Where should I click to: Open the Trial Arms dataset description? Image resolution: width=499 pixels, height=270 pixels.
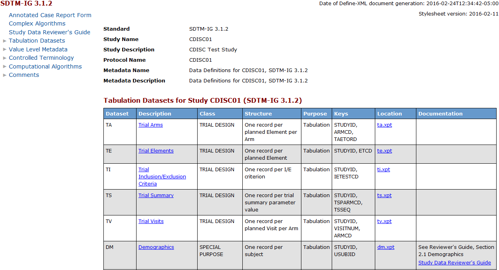point(150,125)
